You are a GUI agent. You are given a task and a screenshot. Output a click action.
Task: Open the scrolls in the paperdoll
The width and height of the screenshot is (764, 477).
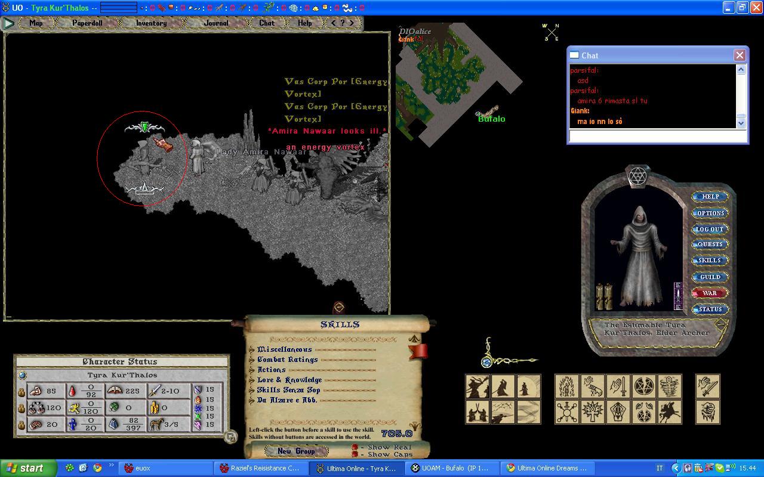tap(605, 296)
